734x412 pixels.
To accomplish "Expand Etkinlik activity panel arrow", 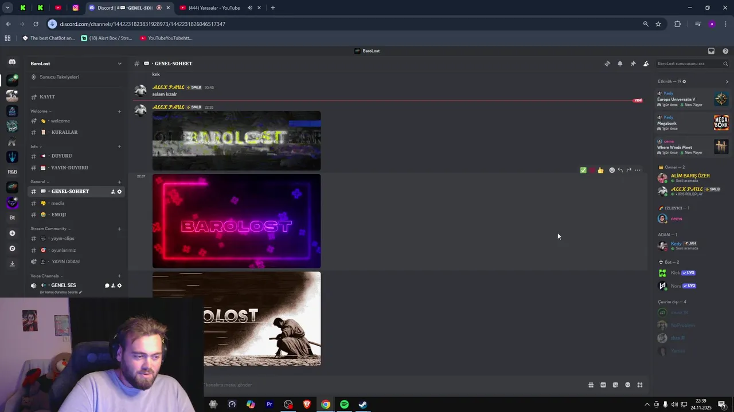I will (x=727, y=81).
